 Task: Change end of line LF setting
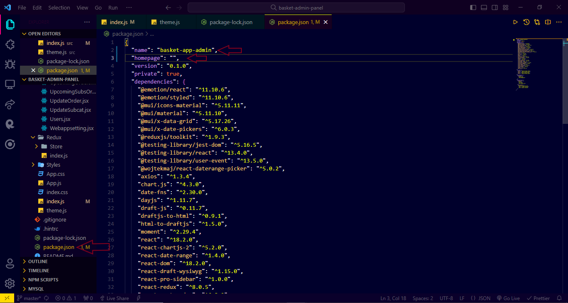click(462, 298)
